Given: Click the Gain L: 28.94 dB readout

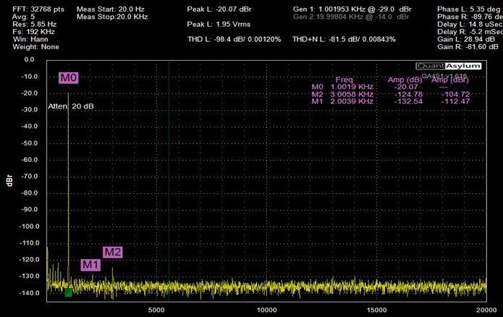Looking at the screenshot, I should pyautogui.click(x=466, y=40).
